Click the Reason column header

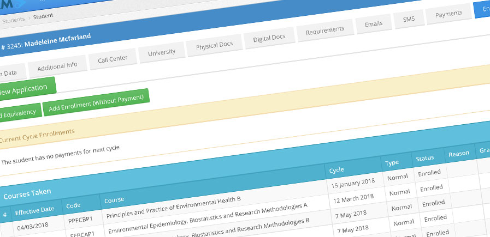click(459, 154)
